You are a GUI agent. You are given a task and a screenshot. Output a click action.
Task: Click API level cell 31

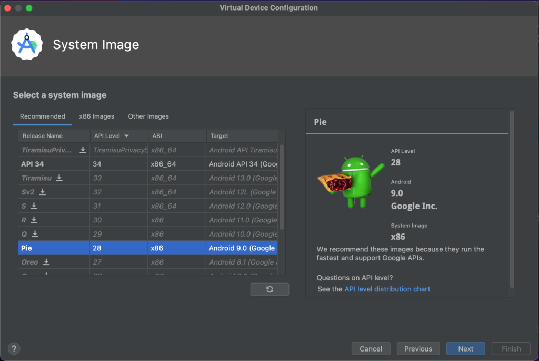coord(119,206)
